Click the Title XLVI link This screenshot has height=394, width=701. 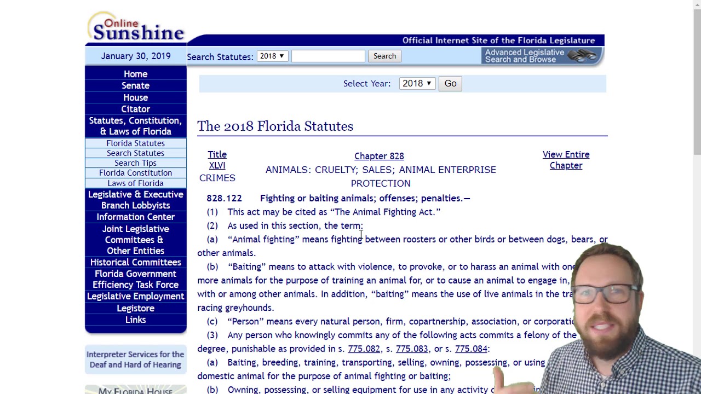point(217,160)
